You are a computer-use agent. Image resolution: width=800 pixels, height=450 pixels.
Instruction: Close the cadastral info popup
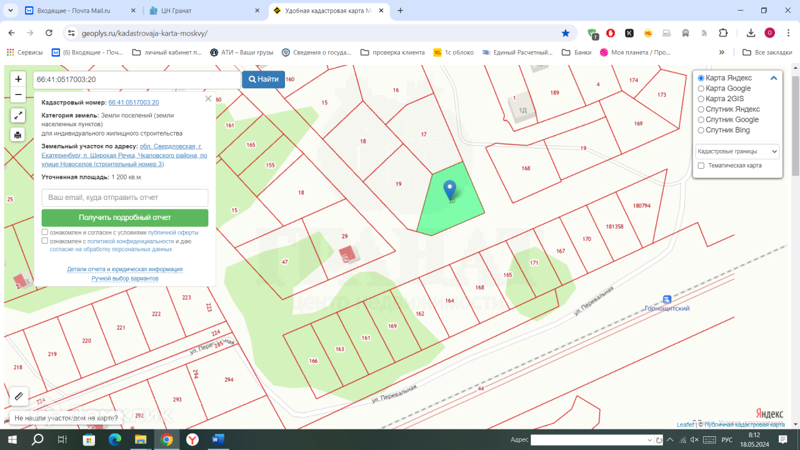click(208, 99)
